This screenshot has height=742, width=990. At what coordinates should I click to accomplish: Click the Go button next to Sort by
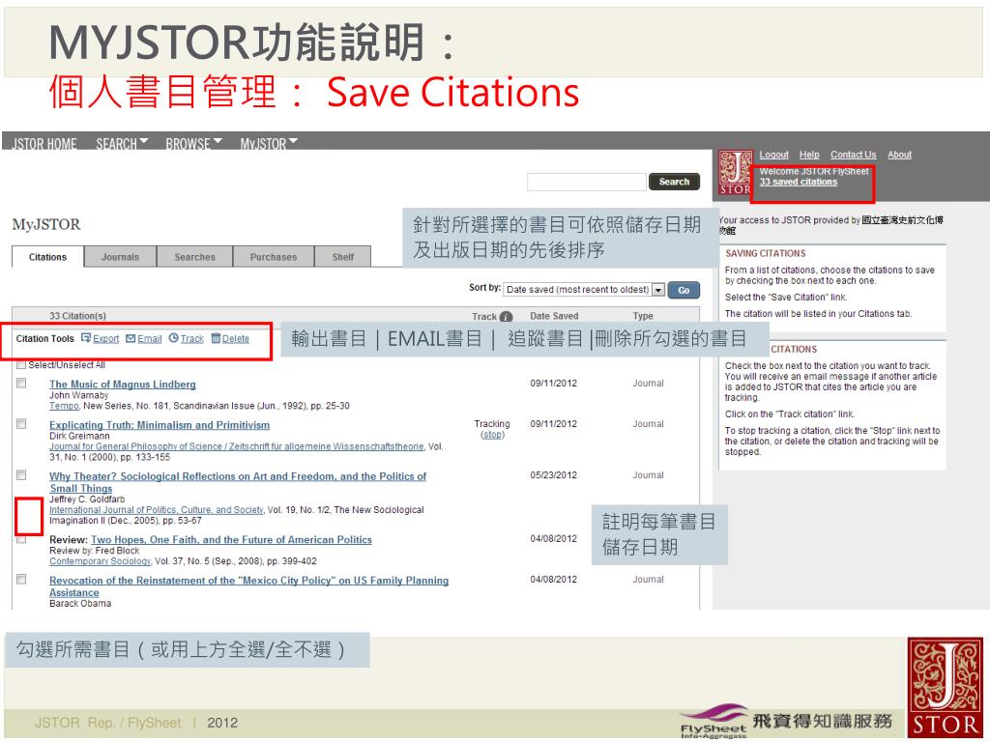(684, 290)
